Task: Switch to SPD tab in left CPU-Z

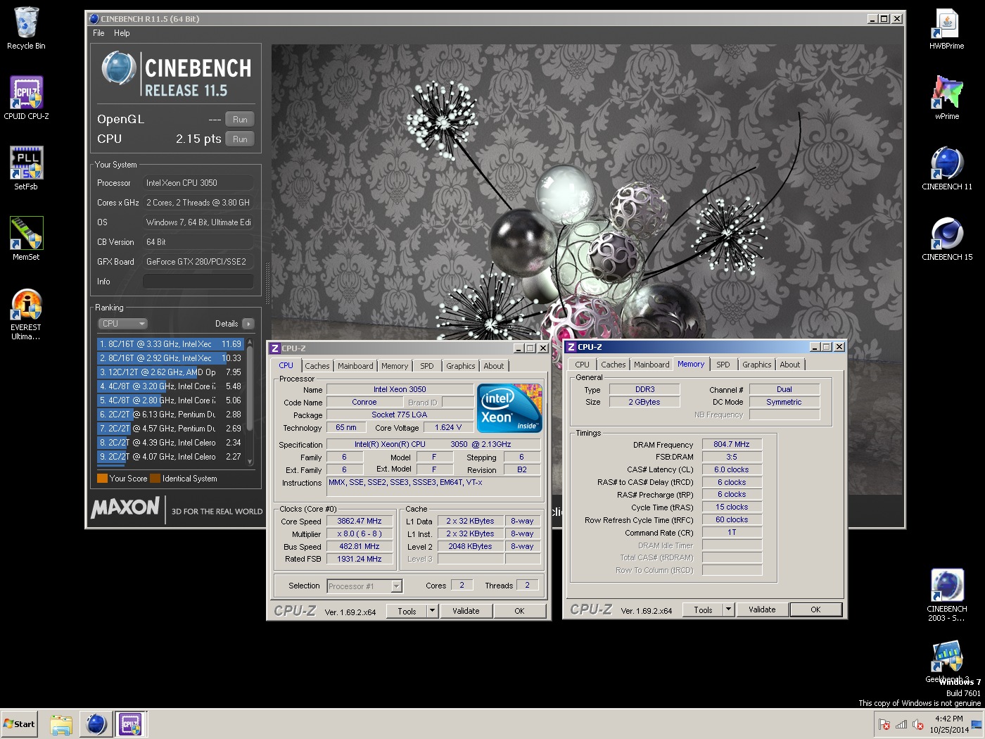Action: click(x=427, y=366)
